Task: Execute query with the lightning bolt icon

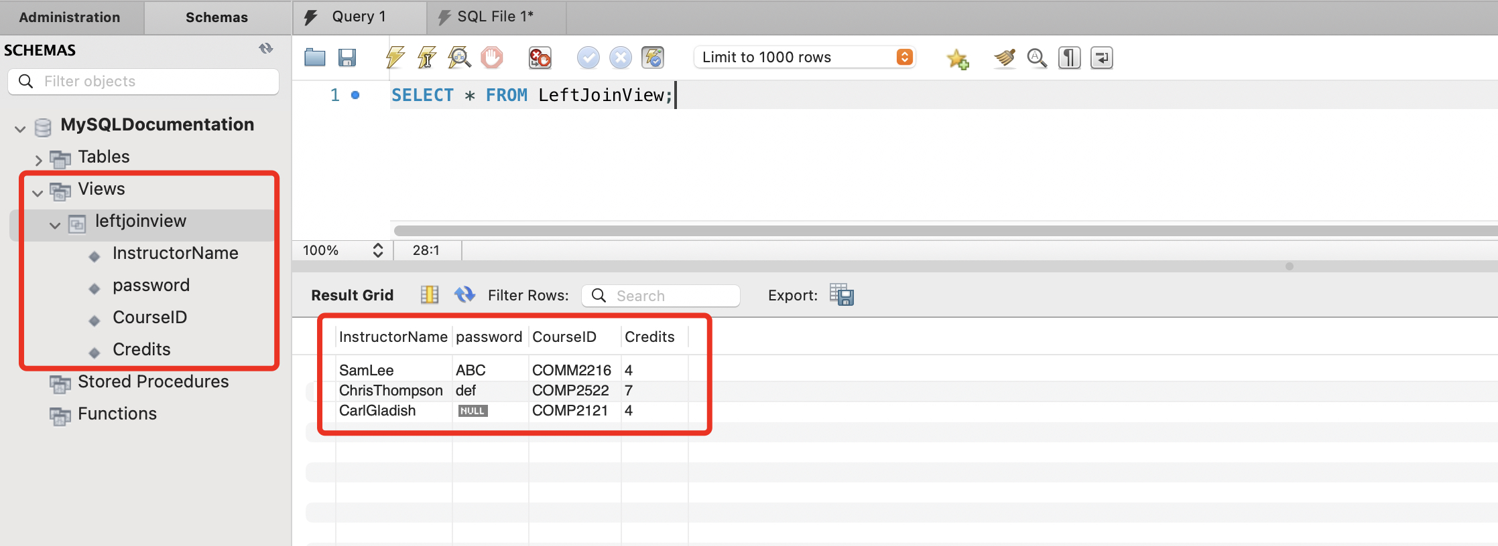Action: (x=395, y=58)
